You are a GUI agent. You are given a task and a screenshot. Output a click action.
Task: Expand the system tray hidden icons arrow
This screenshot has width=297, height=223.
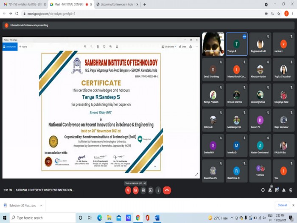(232, 218)
